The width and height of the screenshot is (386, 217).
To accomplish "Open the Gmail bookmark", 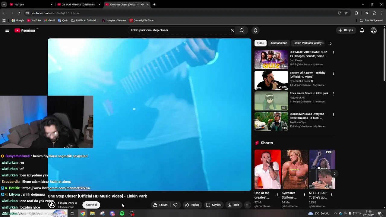I will click(49, 20).
